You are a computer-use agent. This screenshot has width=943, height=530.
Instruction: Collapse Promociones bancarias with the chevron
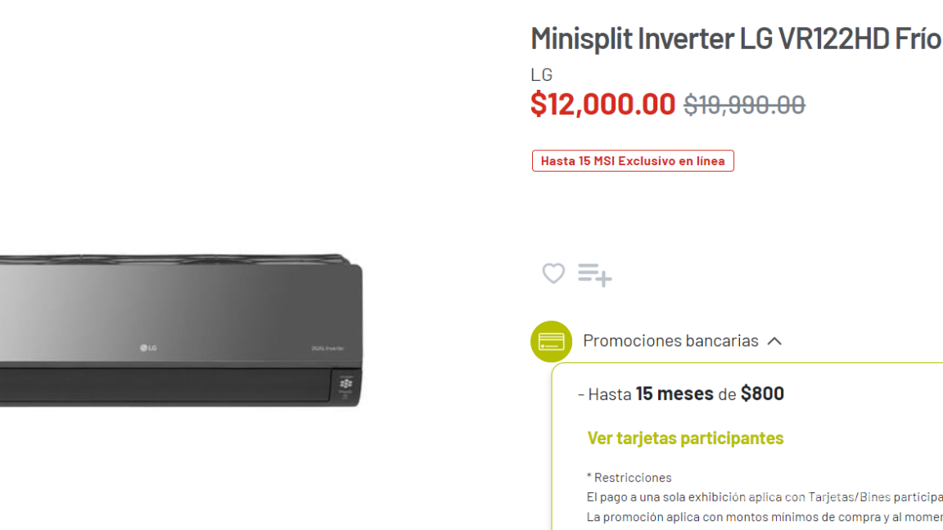coord(774,341)
